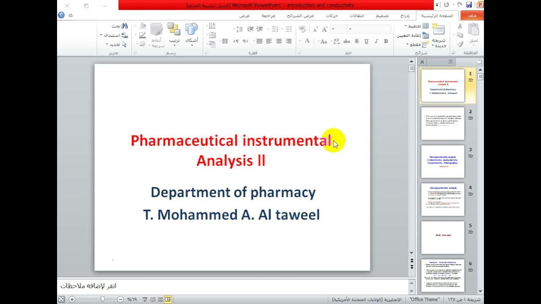Collapse the ribbon with caret icon
541x304 pixels.
71,15
